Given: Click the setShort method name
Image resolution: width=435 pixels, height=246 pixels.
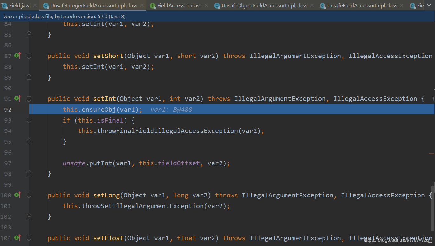Looking at the screenshot, I should (108, 56).
